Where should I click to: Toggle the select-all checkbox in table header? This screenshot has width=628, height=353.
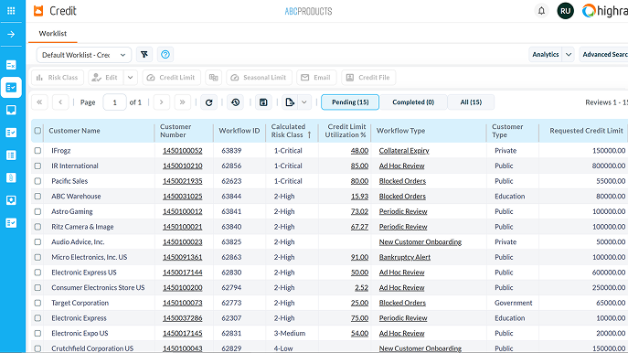click(37, 131)
